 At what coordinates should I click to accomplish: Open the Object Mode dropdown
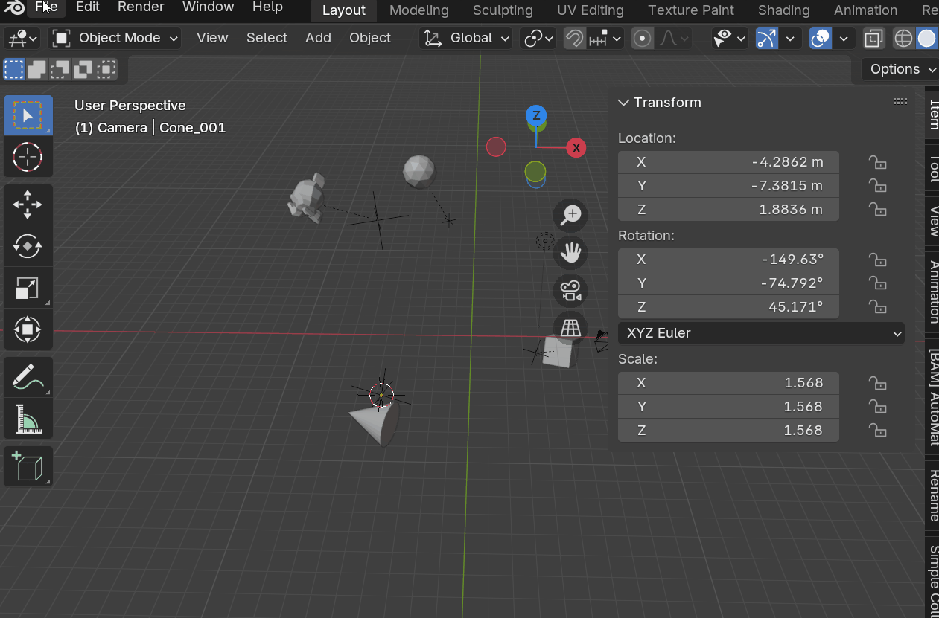click(115, 38)
